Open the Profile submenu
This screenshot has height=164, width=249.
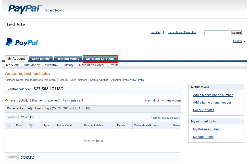(x=114, y=65)
